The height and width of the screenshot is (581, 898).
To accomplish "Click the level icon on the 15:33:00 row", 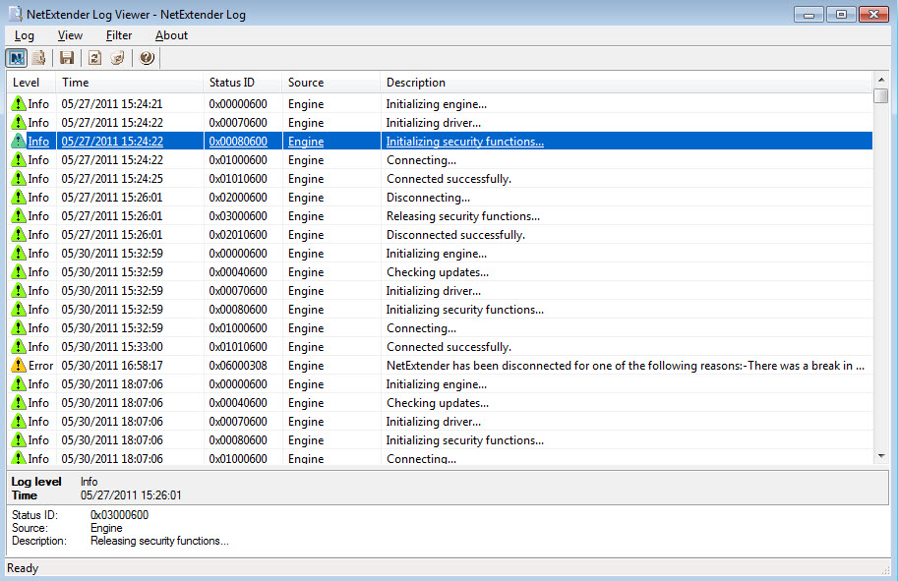I will pos(19,346).
